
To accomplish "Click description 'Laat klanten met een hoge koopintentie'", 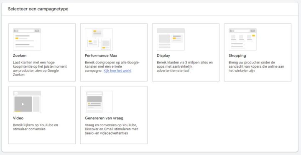I will tap(40, 69).
